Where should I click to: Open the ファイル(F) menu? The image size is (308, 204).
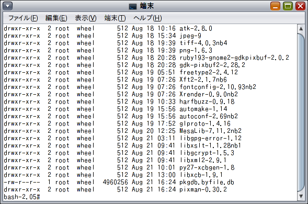click(23, 18)
